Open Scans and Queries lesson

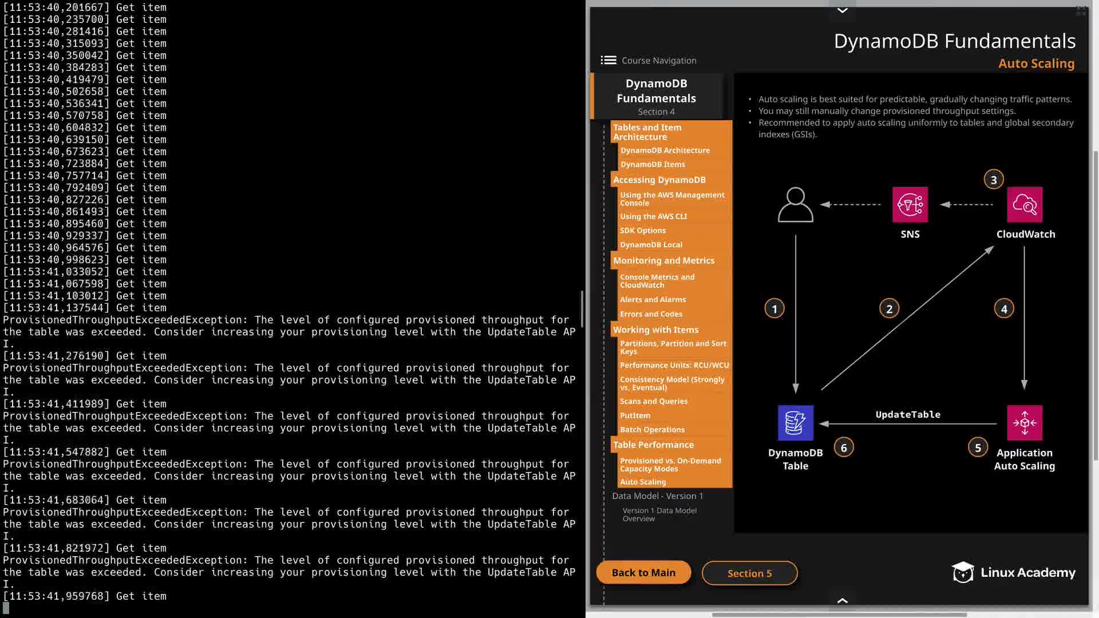click(x=654, y=401)
